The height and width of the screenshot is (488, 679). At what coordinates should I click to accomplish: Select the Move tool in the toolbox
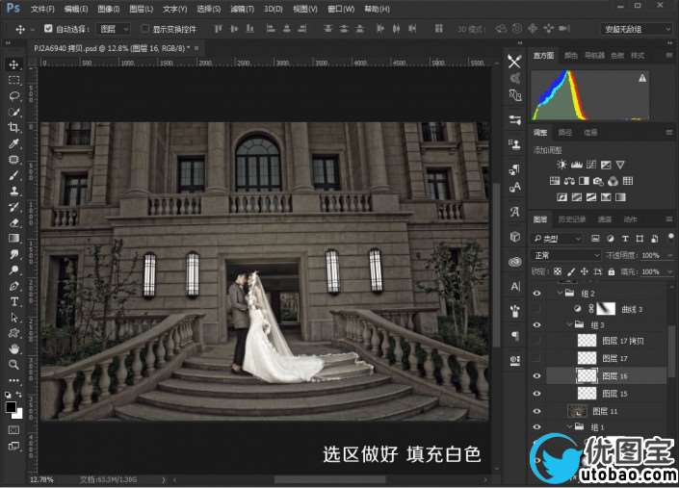13,64
